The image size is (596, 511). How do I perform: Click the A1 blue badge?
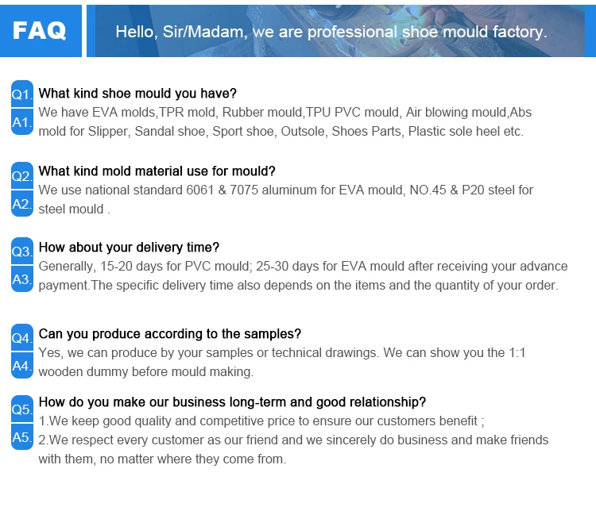click(x=22, y=122)
